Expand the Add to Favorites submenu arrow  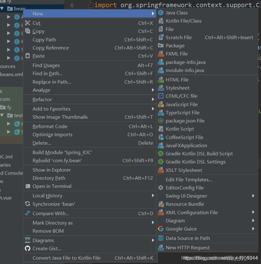153,109
